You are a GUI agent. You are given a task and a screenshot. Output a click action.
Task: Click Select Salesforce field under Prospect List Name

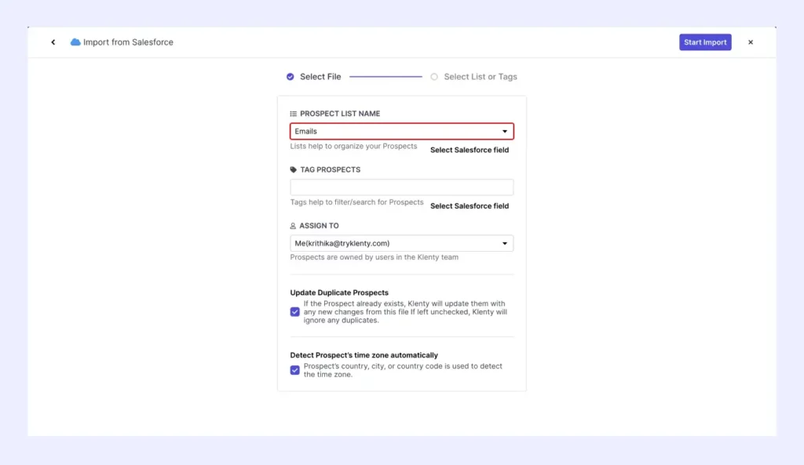click(470, 150)
